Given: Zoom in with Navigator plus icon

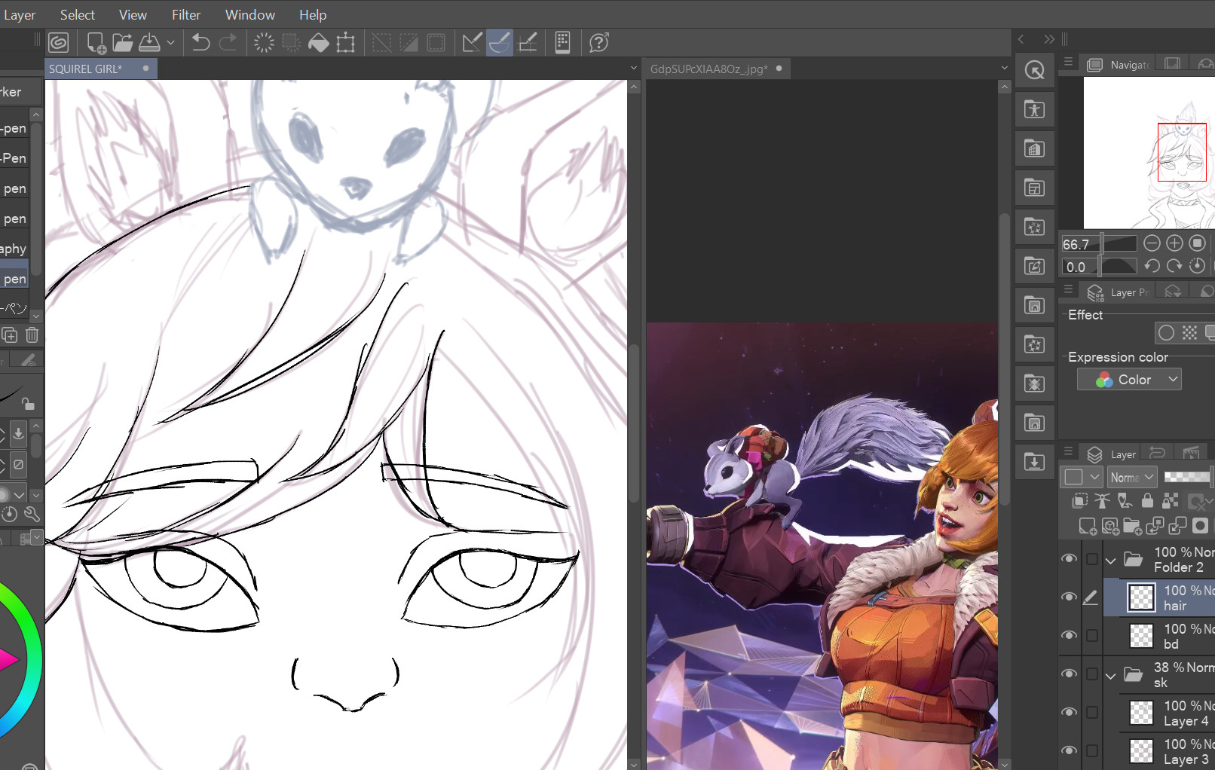Looking at the screenshot, I should coord(1174,243).
